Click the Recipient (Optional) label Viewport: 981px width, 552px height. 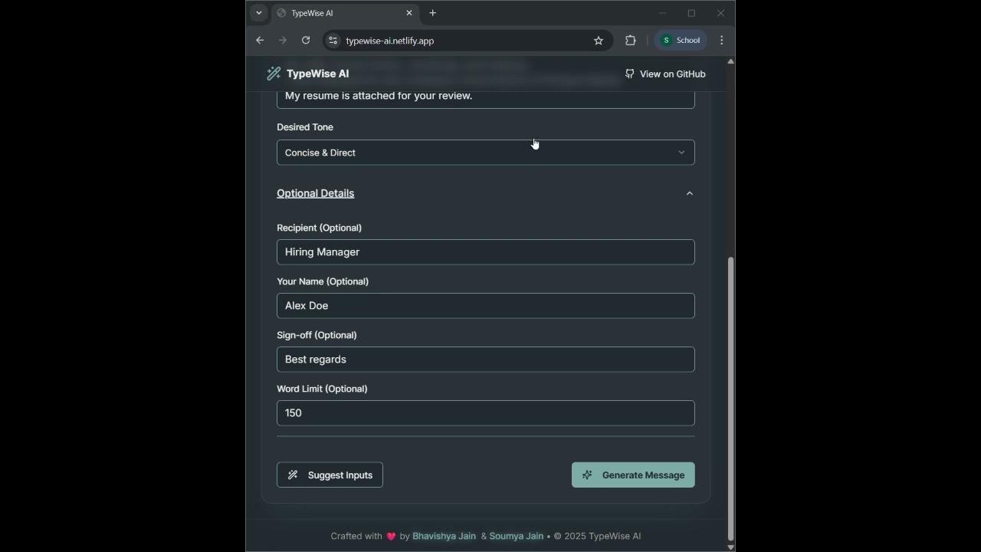coord(319,228)
